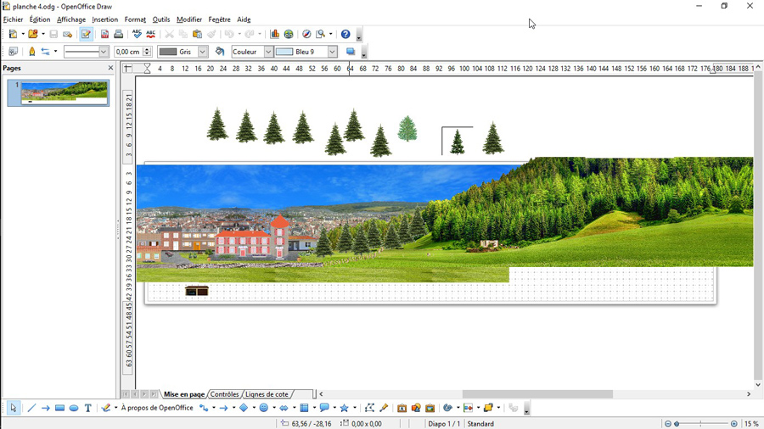This screenshot has height=429, width=764.
Task: Click the zoom slider in status bar
Action: (x=701, y=424)
